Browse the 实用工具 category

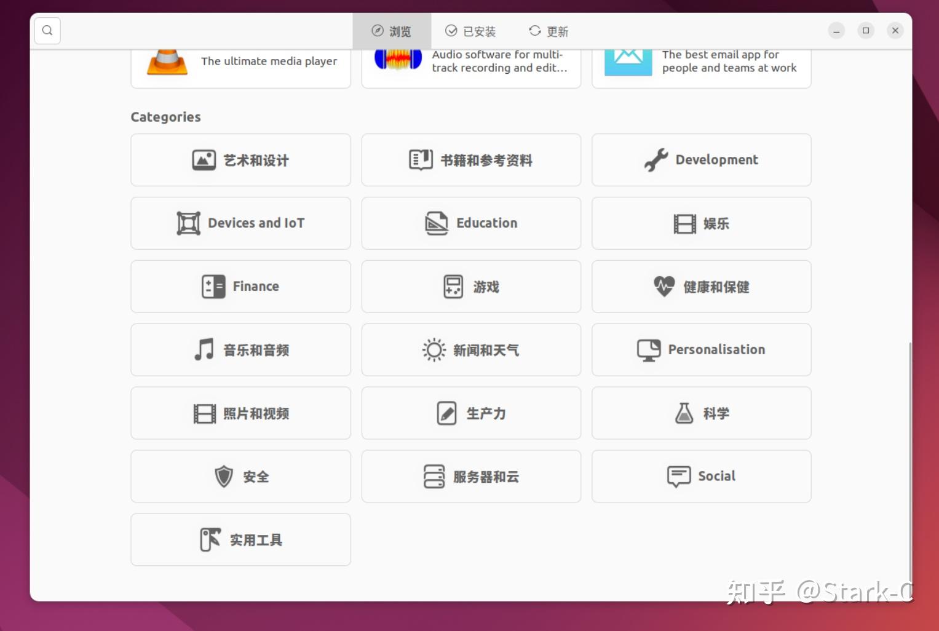(240, 539)
